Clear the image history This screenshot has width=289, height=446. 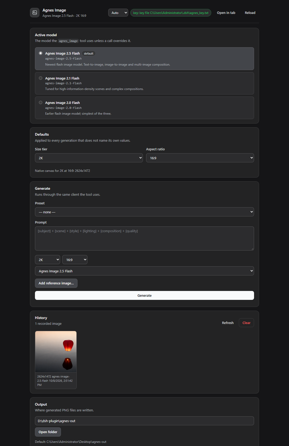(246, 323)
